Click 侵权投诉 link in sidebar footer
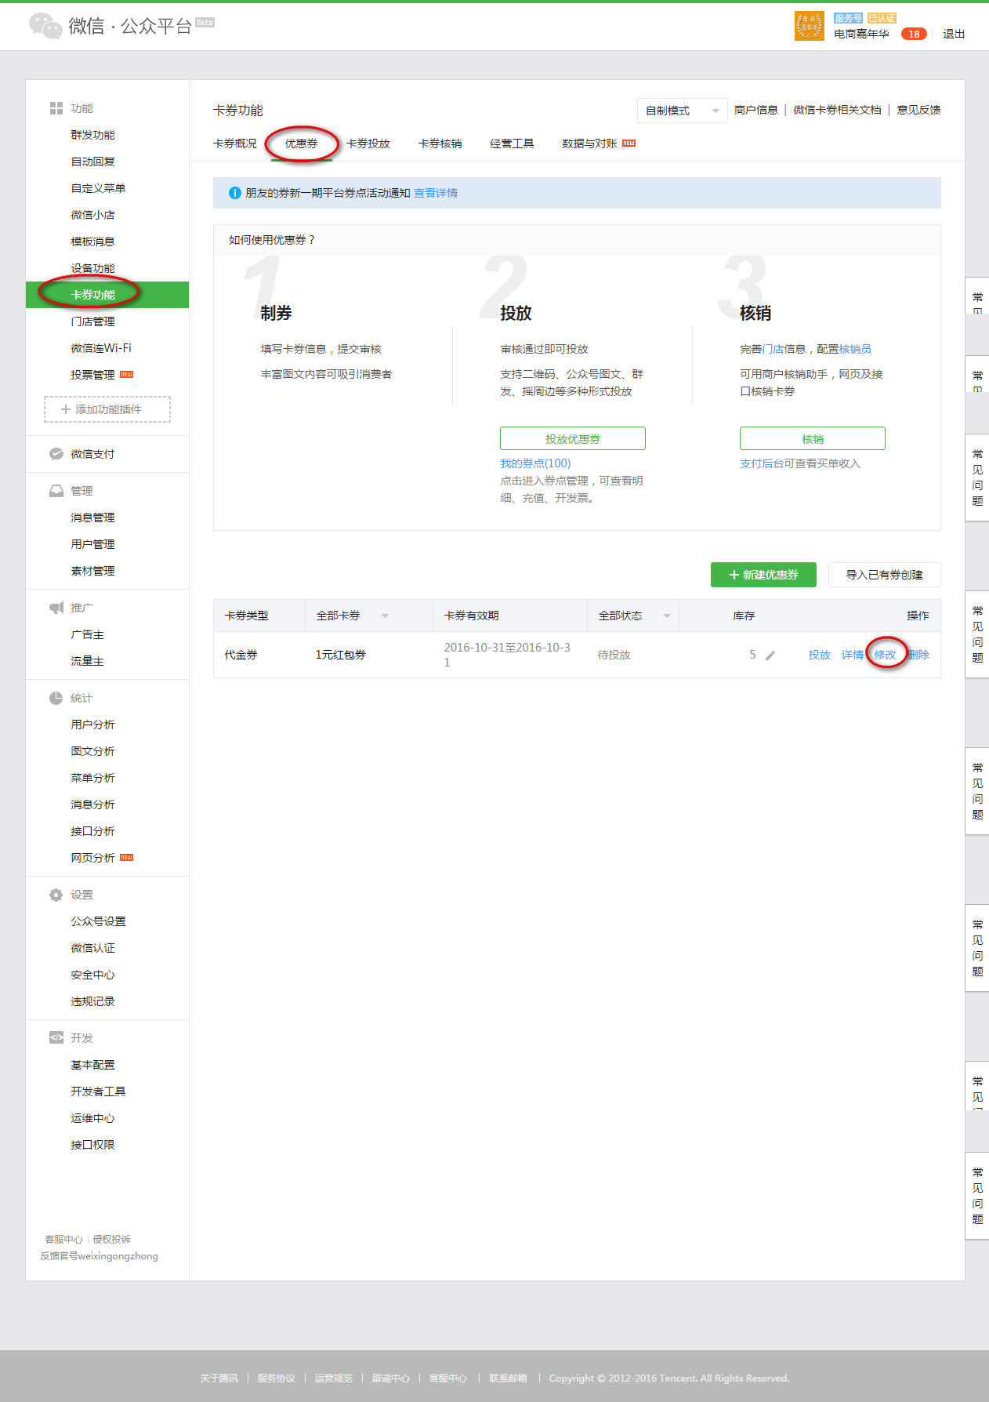989x1402 pixels. click(x=112, y=1239)
